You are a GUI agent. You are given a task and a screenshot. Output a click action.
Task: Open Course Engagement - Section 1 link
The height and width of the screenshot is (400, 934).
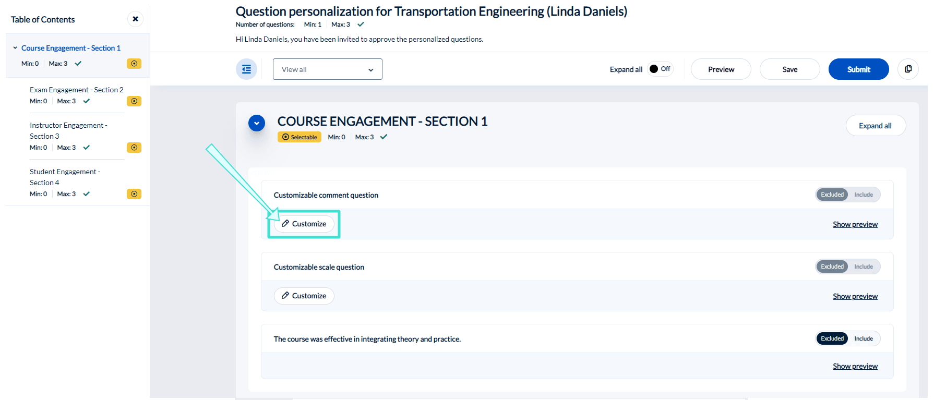pyautogui.click(x=71, y=48)
